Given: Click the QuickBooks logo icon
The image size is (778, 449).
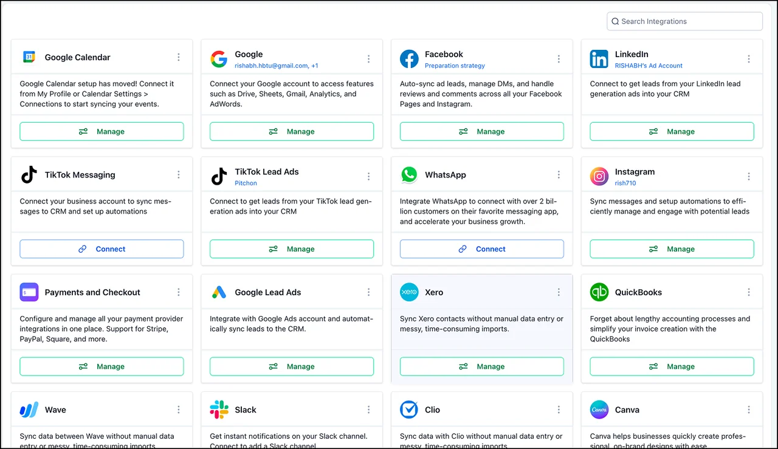Looking at the screenshot, I should tap(599, 292).
